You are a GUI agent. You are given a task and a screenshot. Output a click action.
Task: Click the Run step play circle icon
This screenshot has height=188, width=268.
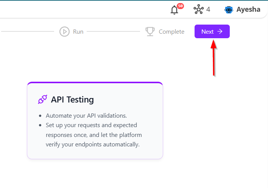(64, 32)
